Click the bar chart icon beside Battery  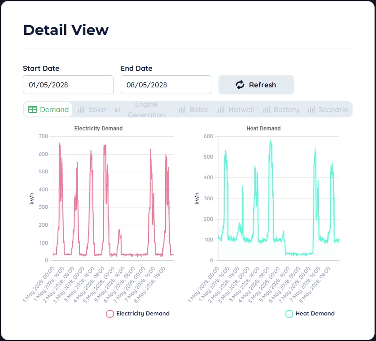click(x=267, y=109)
